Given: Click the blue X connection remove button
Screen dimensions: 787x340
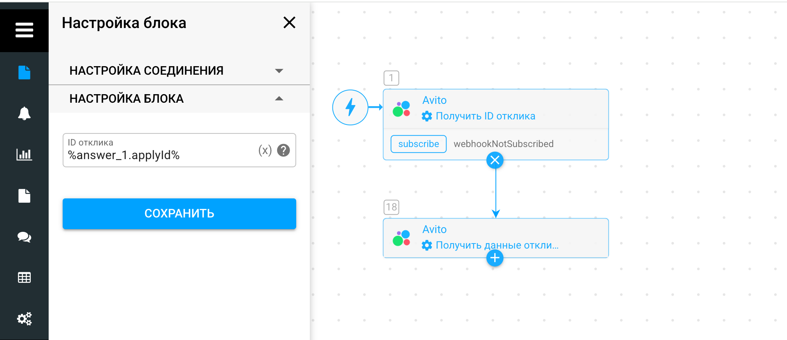Looking at the screenshot, I should click(495, 160).
